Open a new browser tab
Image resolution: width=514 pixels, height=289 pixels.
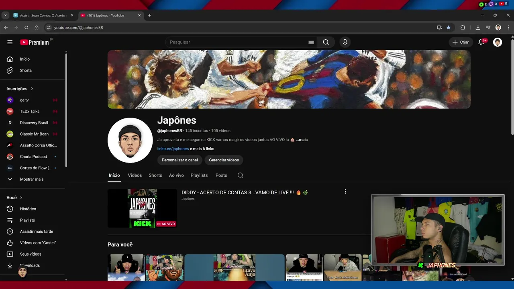click(149, 15)
